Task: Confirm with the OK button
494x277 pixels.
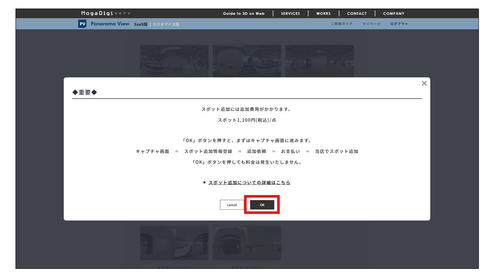Action: click(x=262, y=205)
